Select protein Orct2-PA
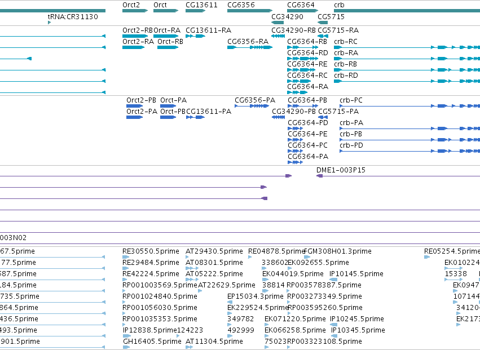The height and width of the screenshot is (350, 480). pyautogui.click(x=142, y=112)
